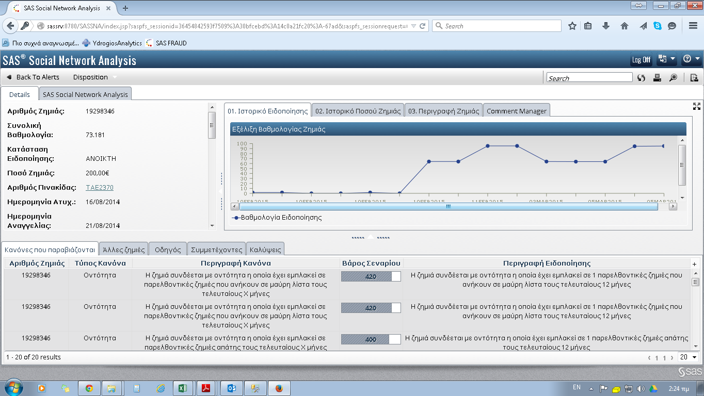Sort by the Αριθμός Ζημιάς column header

36,263
